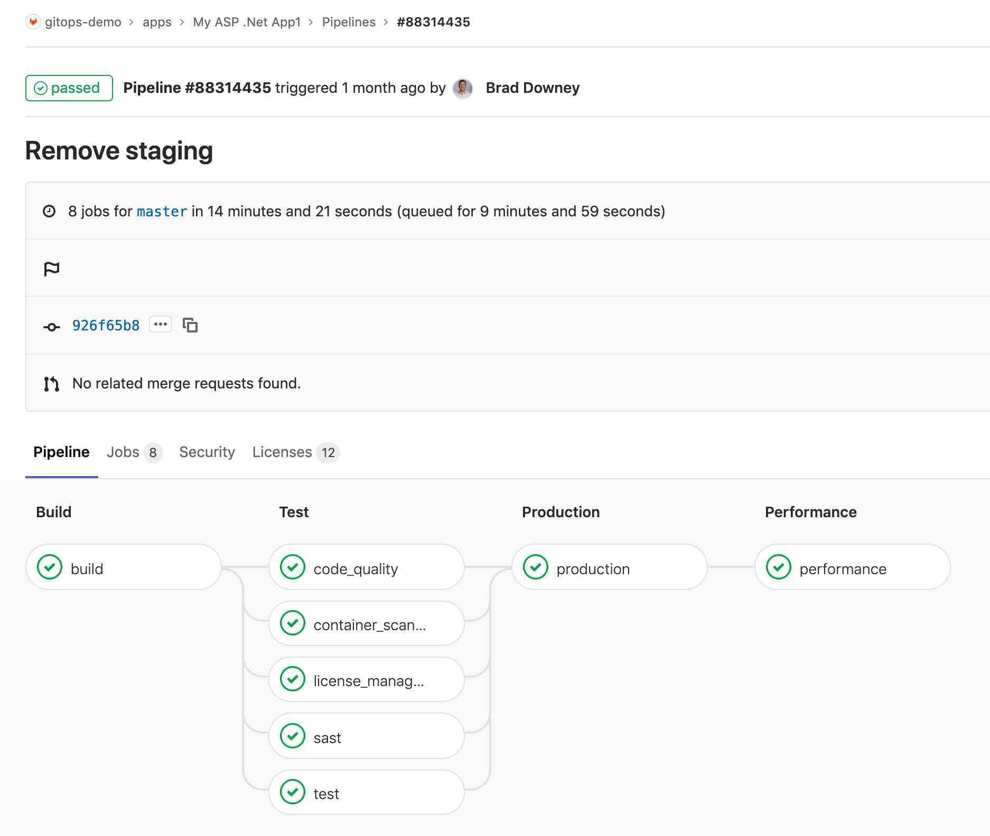The height and width of the screenshot is (836, 990).
Task: Open the code_quality job
Action: [x=367, y=567]
